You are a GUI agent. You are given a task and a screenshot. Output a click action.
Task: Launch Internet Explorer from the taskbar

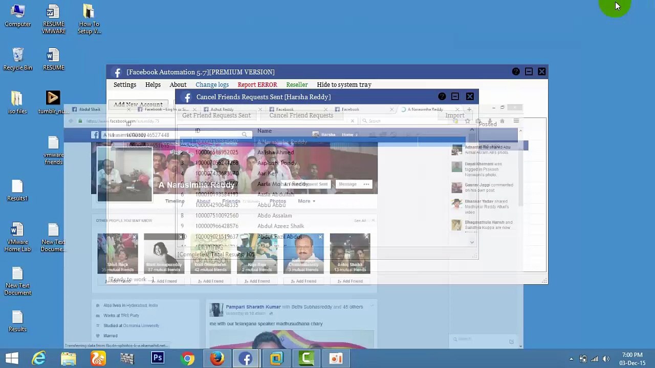coord(39,358)
